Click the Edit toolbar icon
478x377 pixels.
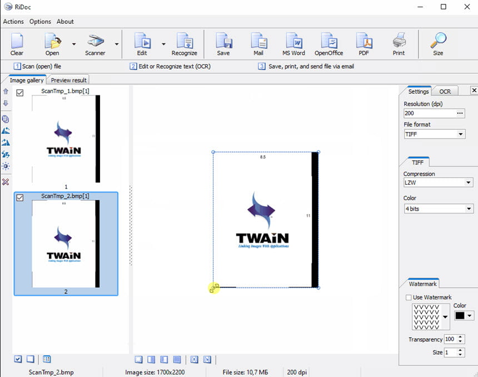(142, 44)
